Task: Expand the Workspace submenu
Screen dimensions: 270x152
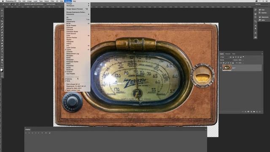Action: [x=77, y=5]
